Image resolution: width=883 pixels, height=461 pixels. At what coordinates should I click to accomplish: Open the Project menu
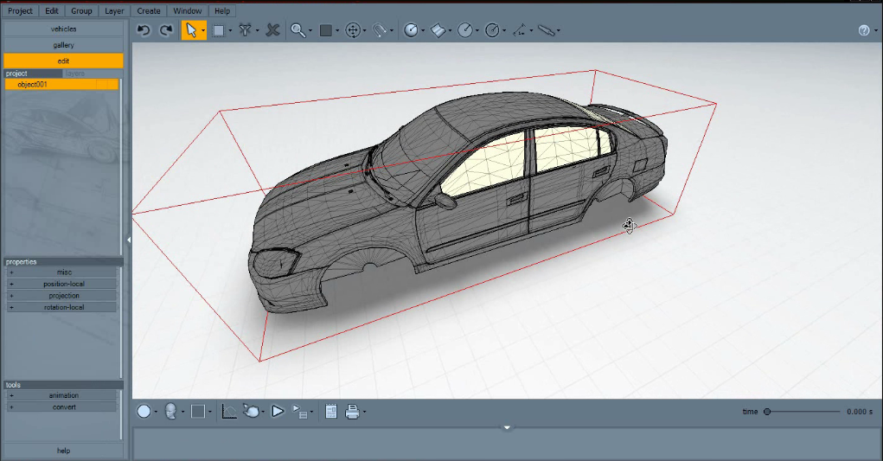pyautogui.click(x=20, y=10)
